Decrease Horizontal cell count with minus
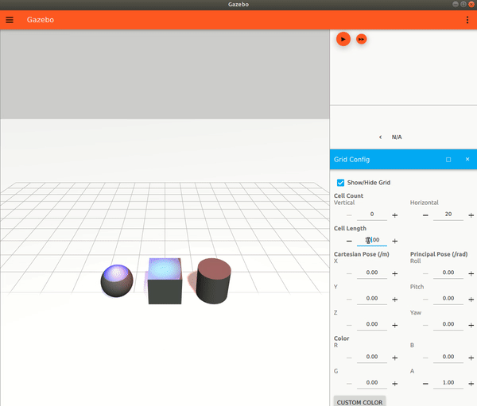477x406 pixels. [425, 215]
